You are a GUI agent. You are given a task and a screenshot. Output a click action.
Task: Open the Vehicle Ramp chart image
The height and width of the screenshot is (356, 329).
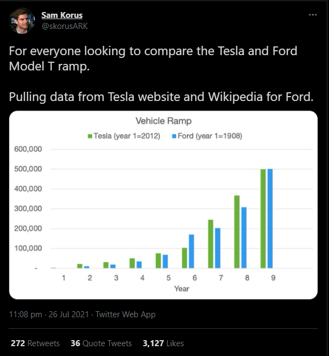163,205
